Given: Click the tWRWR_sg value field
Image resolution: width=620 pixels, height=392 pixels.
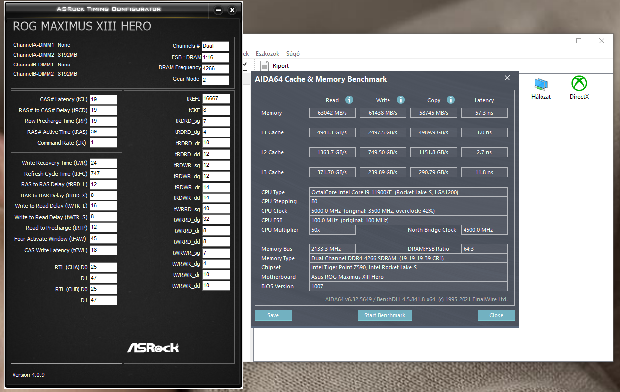Looking at the screenshot, I should pyautogui.click(x=216, y=253).
